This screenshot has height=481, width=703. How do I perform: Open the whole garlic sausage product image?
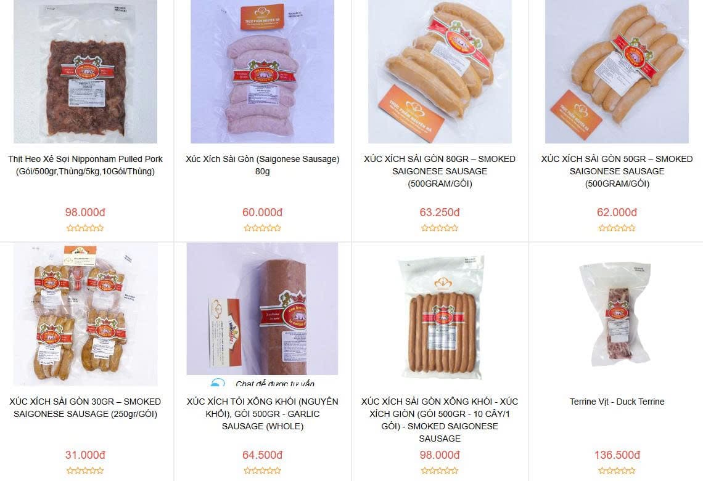point(262,309)
